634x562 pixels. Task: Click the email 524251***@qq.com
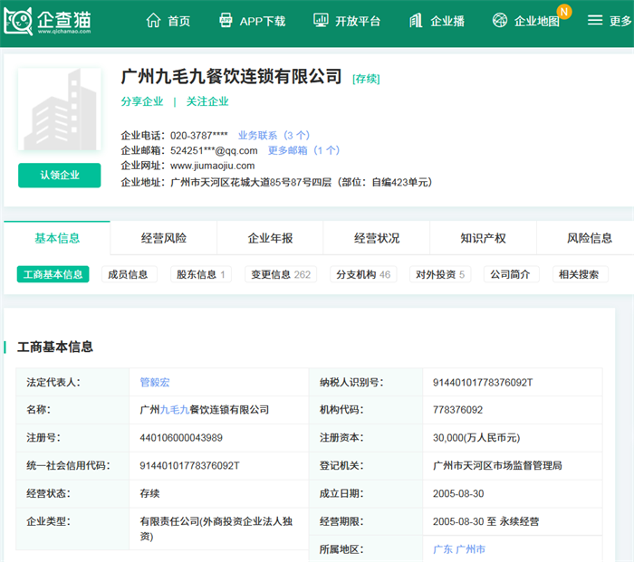214,151
